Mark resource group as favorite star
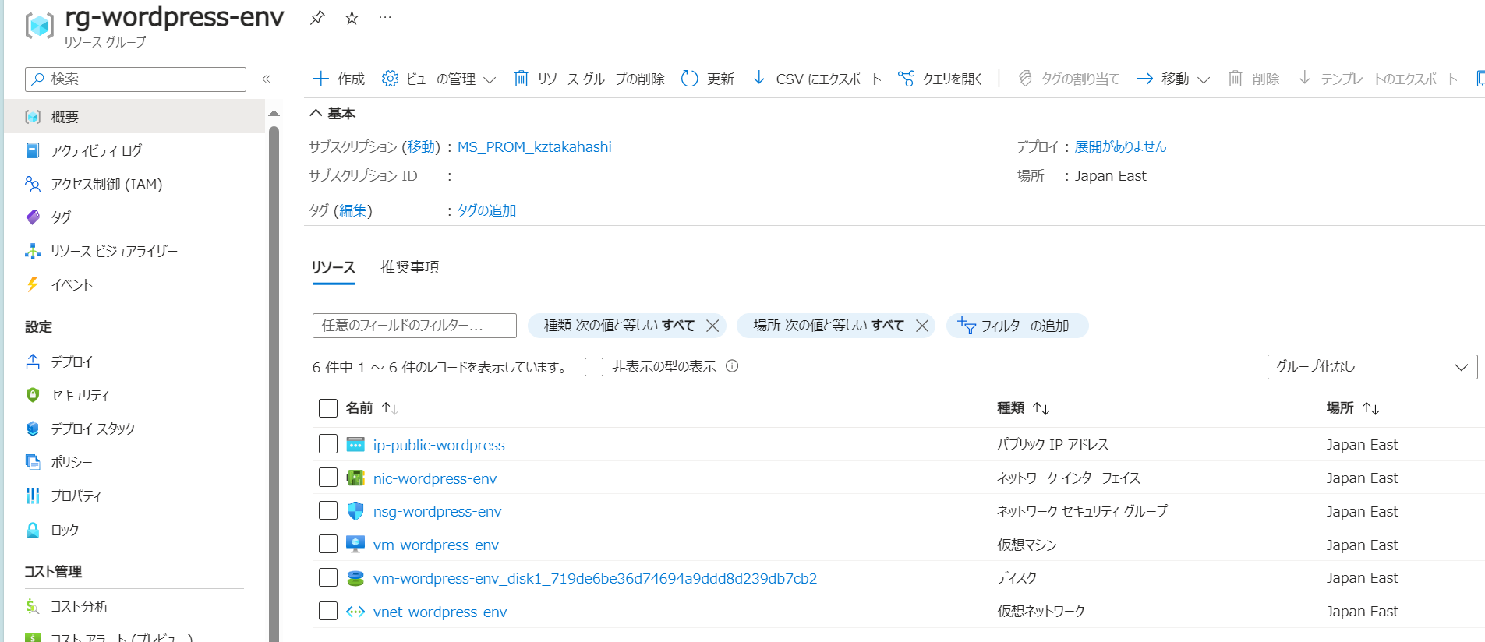 click(352, 18)
